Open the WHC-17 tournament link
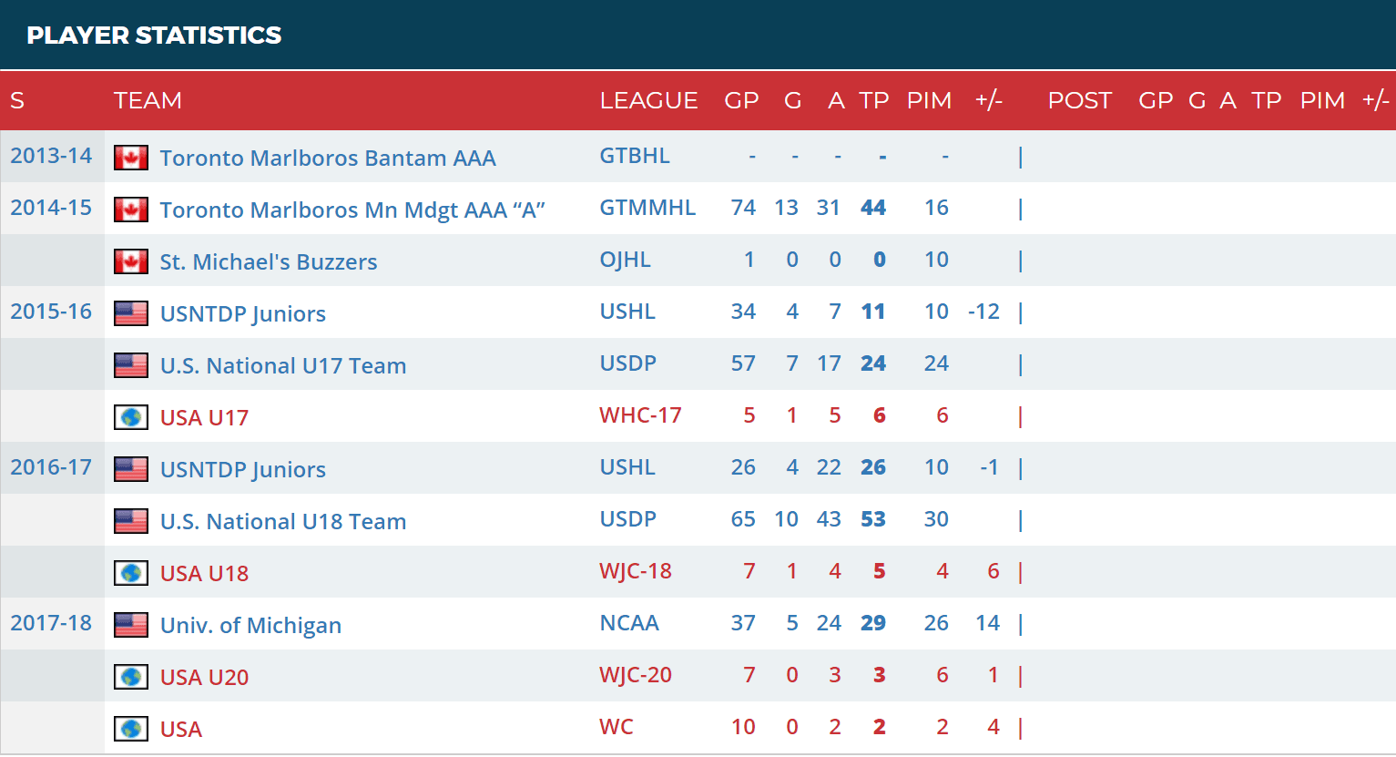Viewport: 1396px width, 757px height. click(x=640, y=415)
